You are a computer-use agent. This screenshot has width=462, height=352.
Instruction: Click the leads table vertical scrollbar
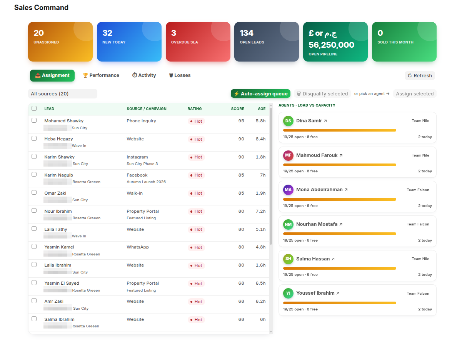pos(271,176)
